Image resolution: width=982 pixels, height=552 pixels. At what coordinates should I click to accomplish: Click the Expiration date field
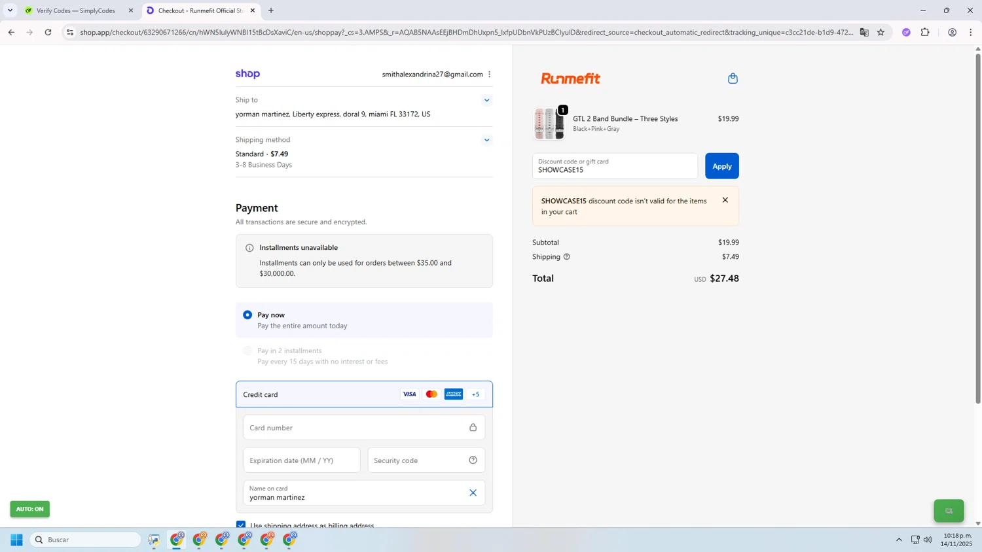(302, 460)
